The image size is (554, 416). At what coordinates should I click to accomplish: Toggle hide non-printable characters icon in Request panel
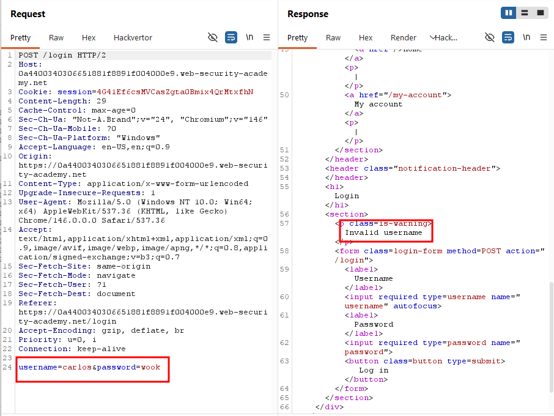tap(213, 37)
